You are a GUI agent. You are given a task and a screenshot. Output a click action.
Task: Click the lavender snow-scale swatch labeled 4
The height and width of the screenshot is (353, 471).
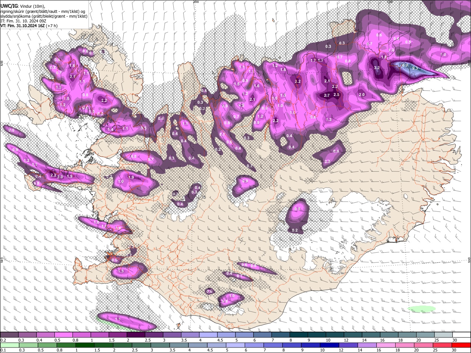click(208, 335)
